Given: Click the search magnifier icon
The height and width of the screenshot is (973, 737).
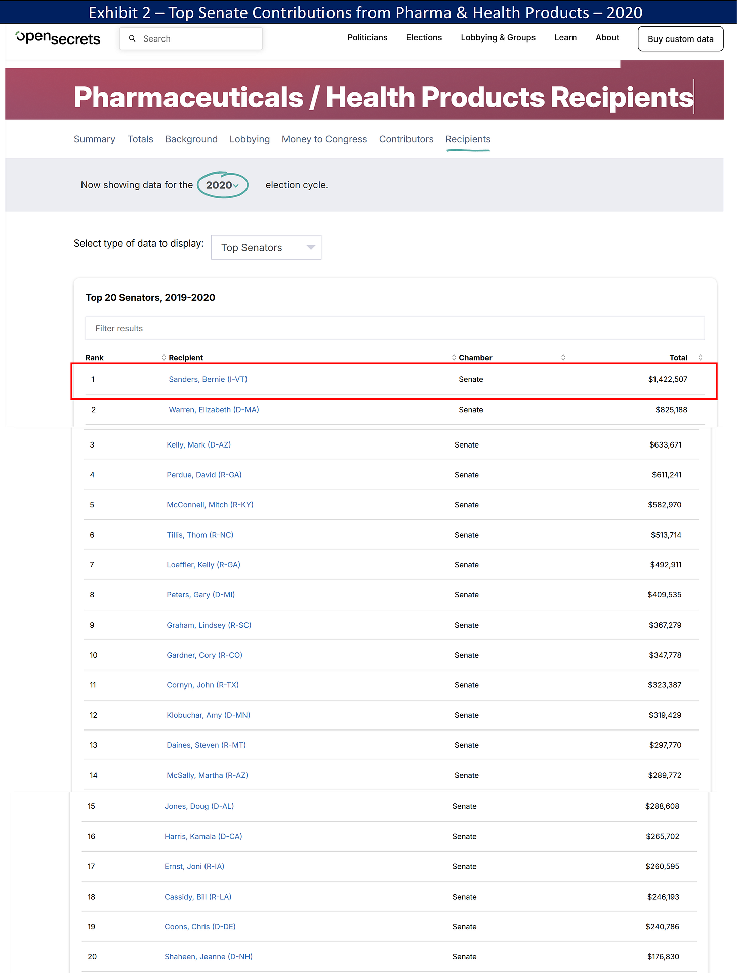Looking at the screenshot, I should click(132, 38).
